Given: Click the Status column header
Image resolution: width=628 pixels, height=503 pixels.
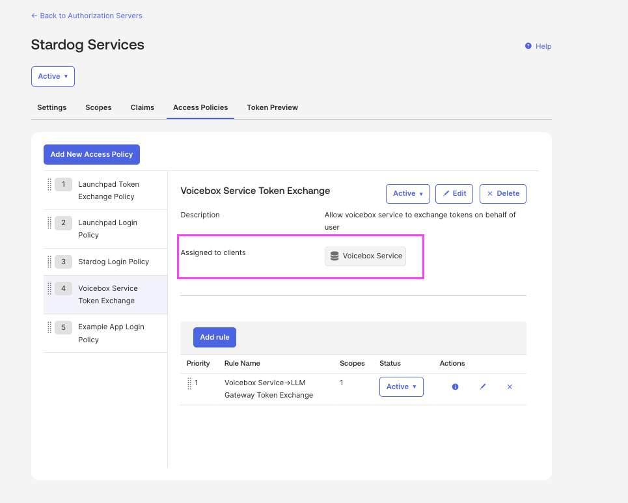Looking at the screenshot, I should click(x=390, y=363).
